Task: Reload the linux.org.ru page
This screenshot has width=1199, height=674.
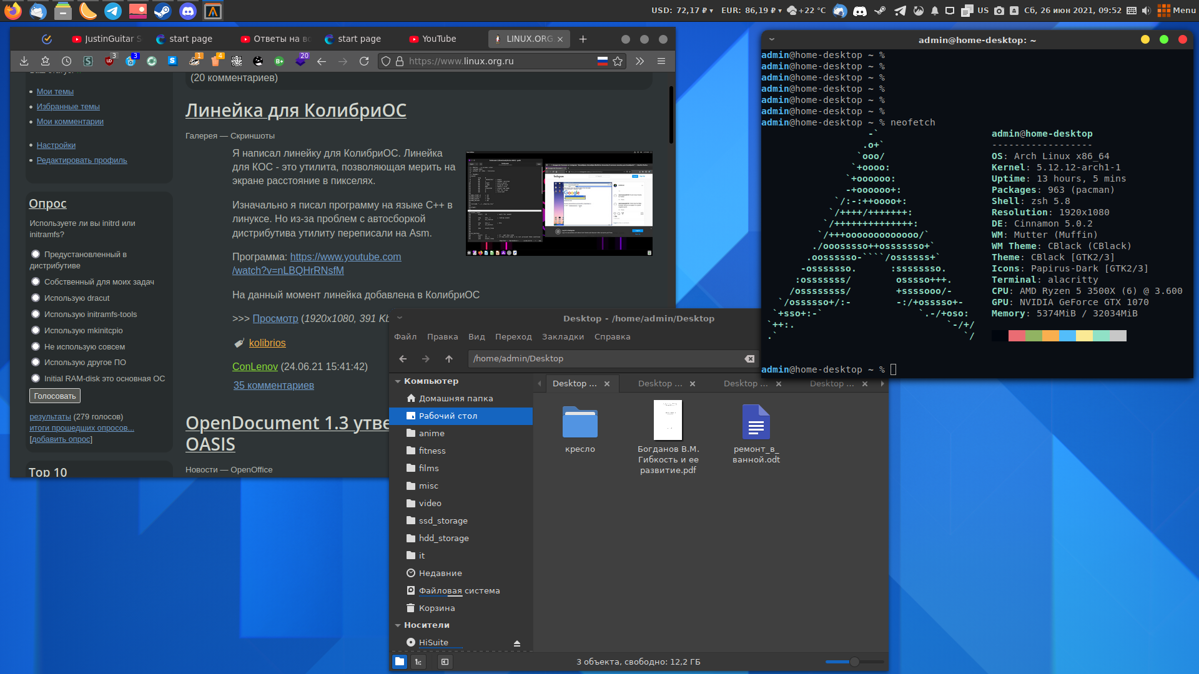Action: pos(364,61)
